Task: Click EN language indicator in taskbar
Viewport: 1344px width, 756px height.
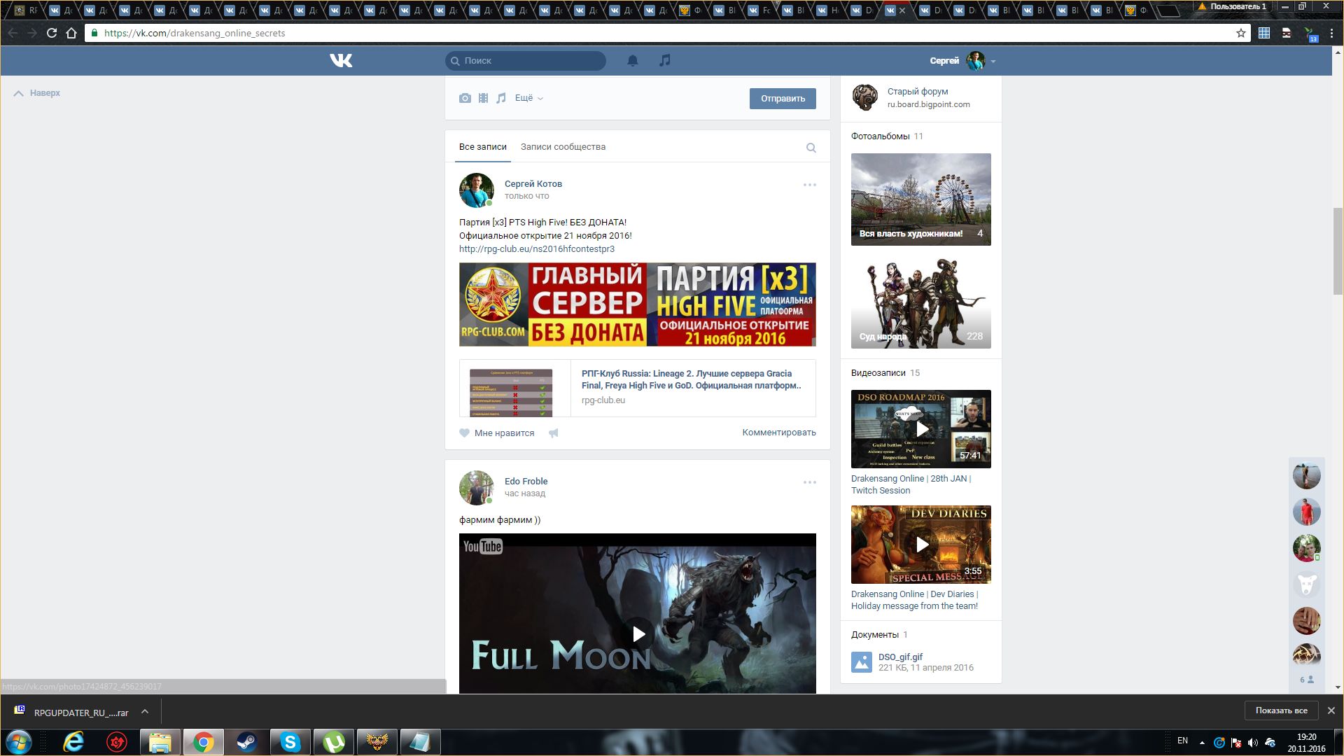Action: pos(1182,741)
